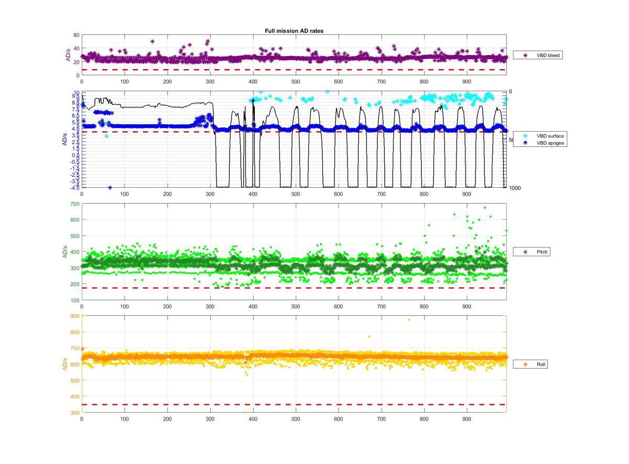Click the cyan star marker in VBD surface legend

coord(525,136)
